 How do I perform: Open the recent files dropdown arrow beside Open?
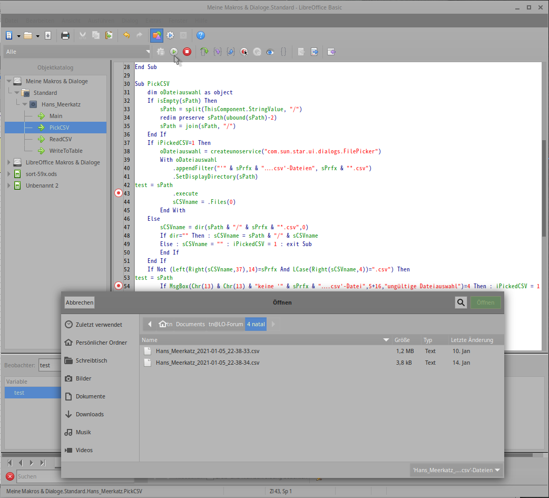pyautogui.click(x=37, y=36)
